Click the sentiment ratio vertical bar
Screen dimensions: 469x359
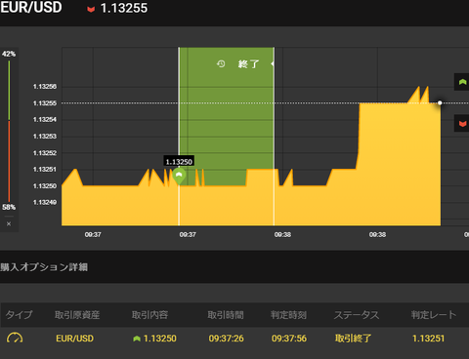point(9,131)
